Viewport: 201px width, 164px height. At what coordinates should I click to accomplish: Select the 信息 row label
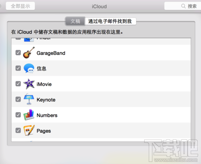pyautogui.click(x=41, y=68)
